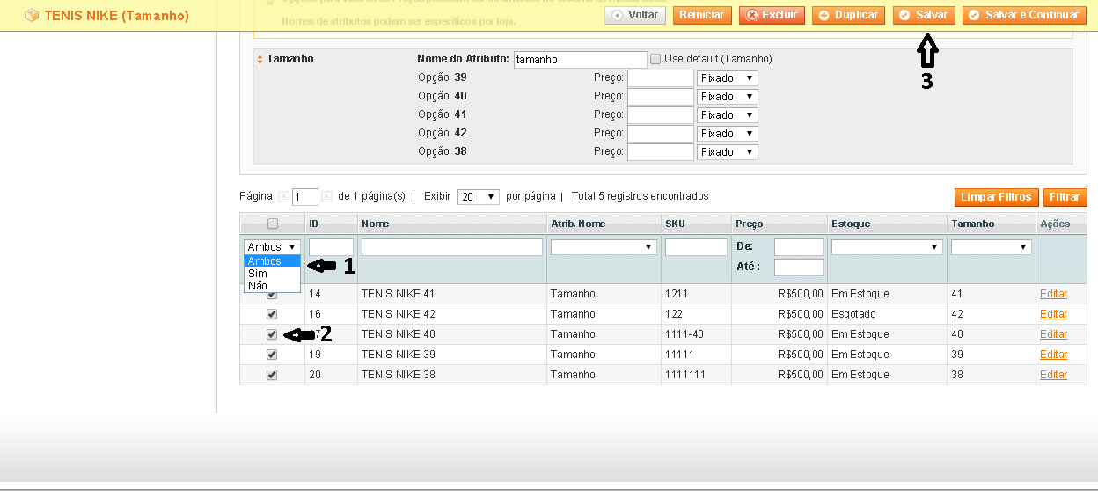Click the Voltar button
This screenshot has height=491, width=1098.
point(634,15)
